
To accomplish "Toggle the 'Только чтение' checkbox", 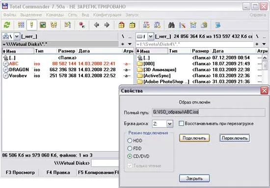I will click(x=130, y=166).
